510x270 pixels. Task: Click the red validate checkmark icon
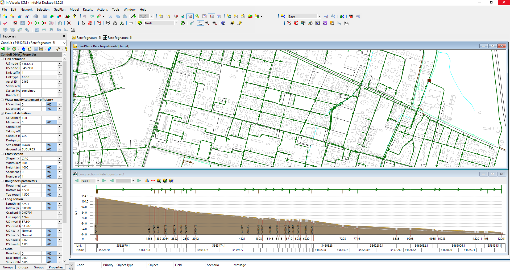5,23
